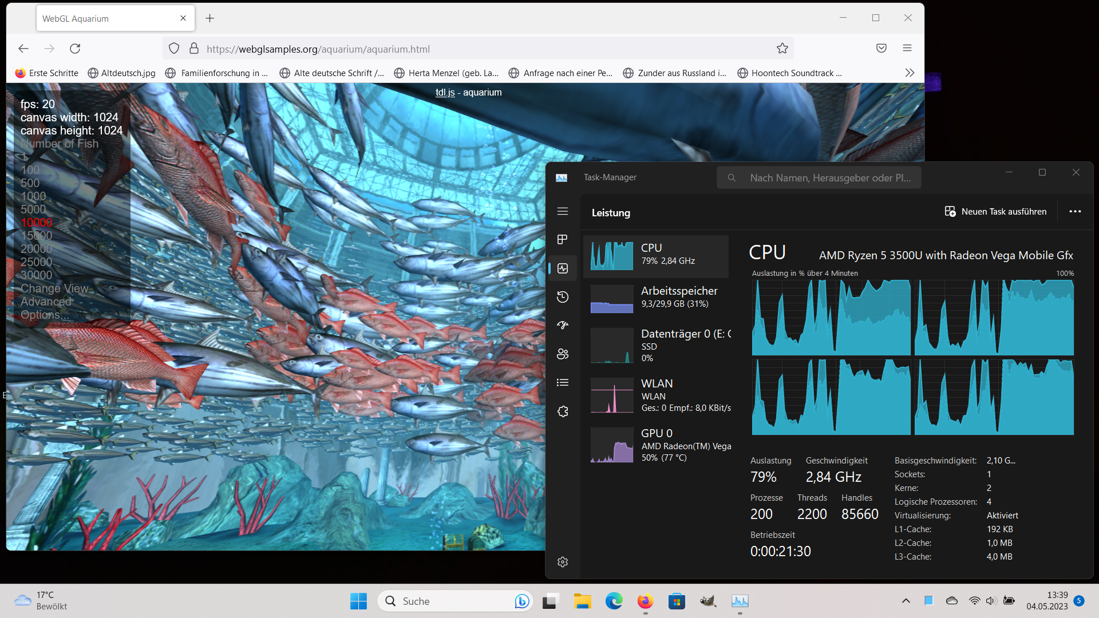Viewport: 1099px width, 618px height.
Task: Expand Advanced Options in aquarium
Action: [46, 308]
